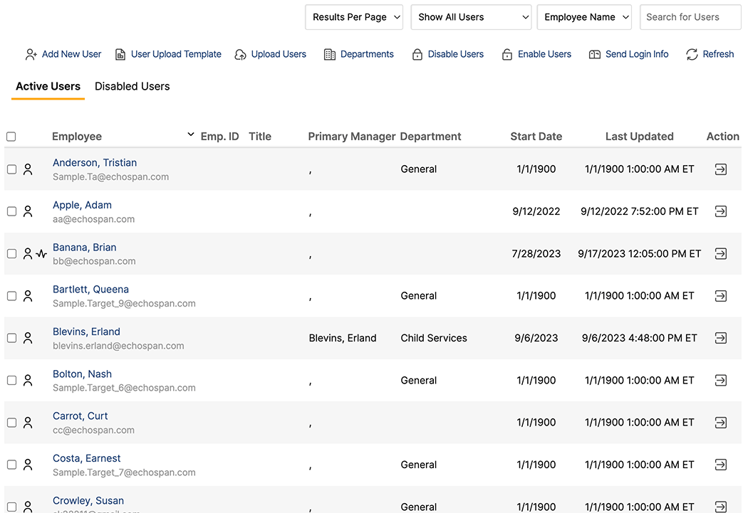Click the Search for Users field
This screenshot has height=513, width=743.
pos(690,17)
